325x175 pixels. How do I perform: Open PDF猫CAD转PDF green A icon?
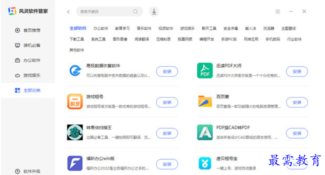point(205,132)
